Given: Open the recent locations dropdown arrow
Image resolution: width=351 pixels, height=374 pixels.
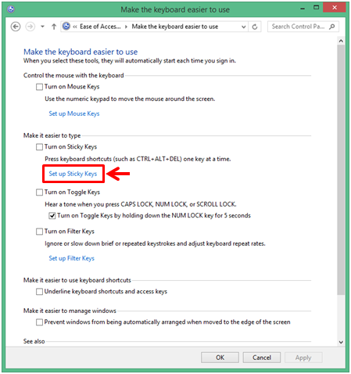Looking at the screenshot, I should point(42,27).
